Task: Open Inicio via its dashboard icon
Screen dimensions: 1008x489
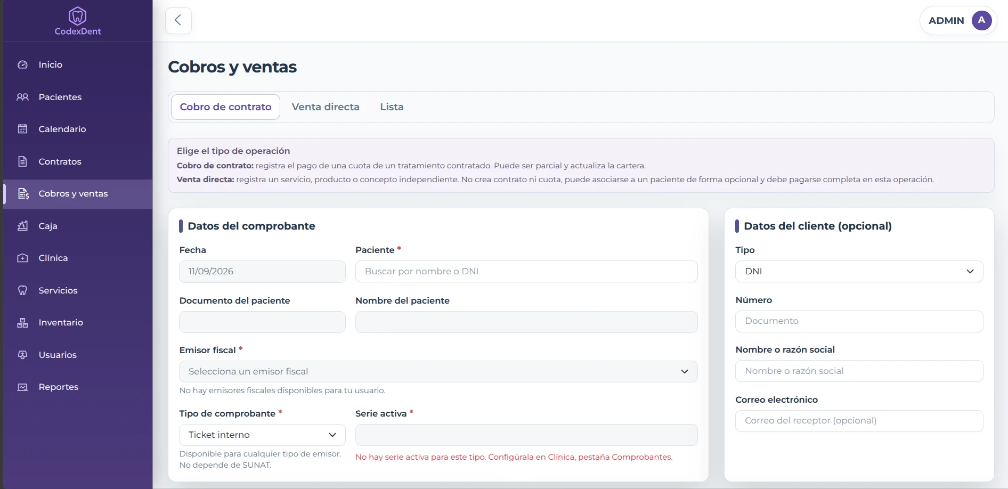Action: pyautogui.click(x=22, y=64)
